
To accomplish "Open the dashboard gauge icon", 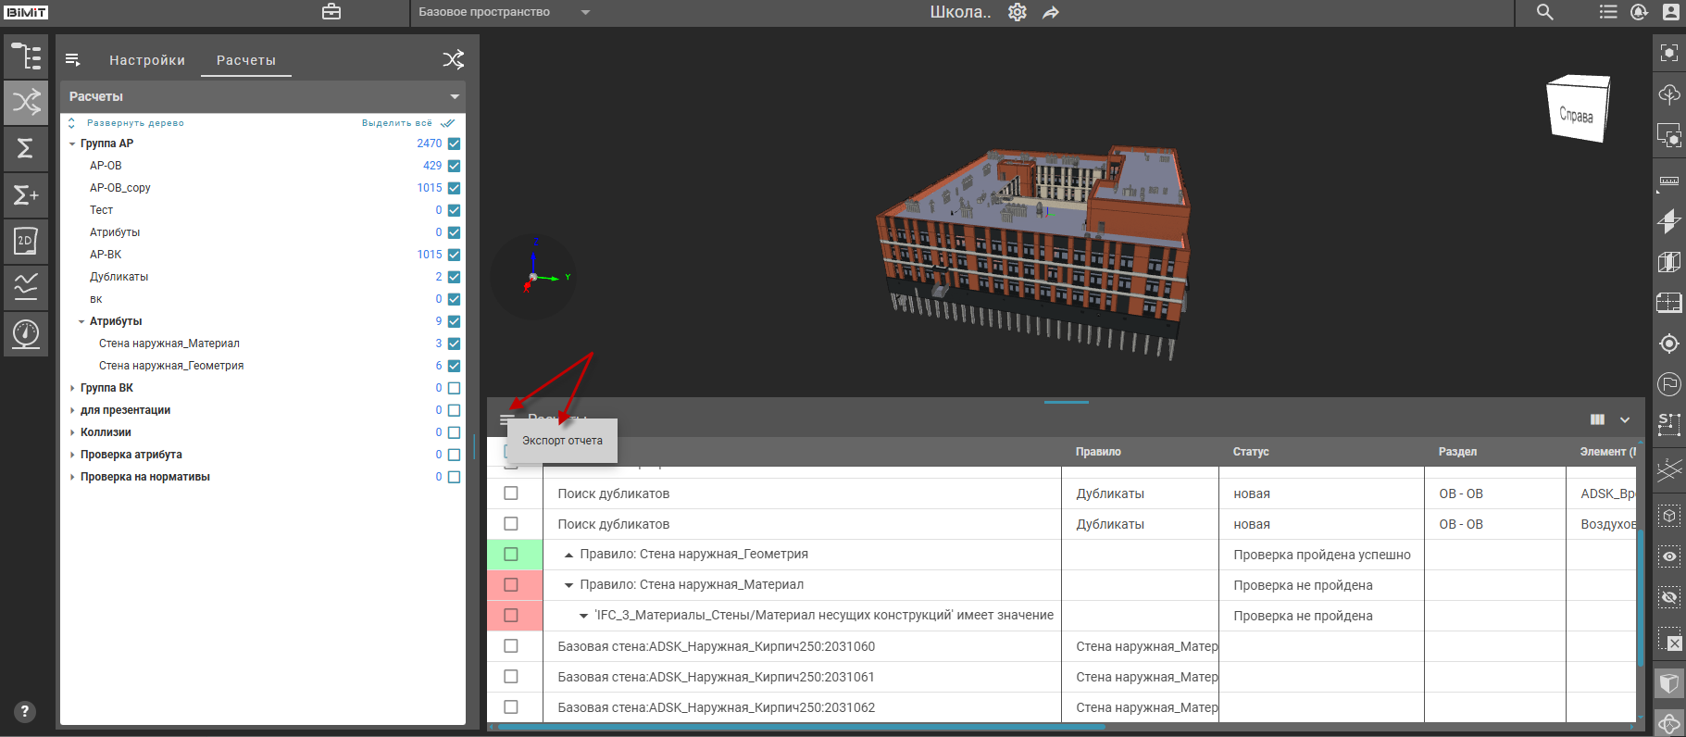I will tap(26, 332).
